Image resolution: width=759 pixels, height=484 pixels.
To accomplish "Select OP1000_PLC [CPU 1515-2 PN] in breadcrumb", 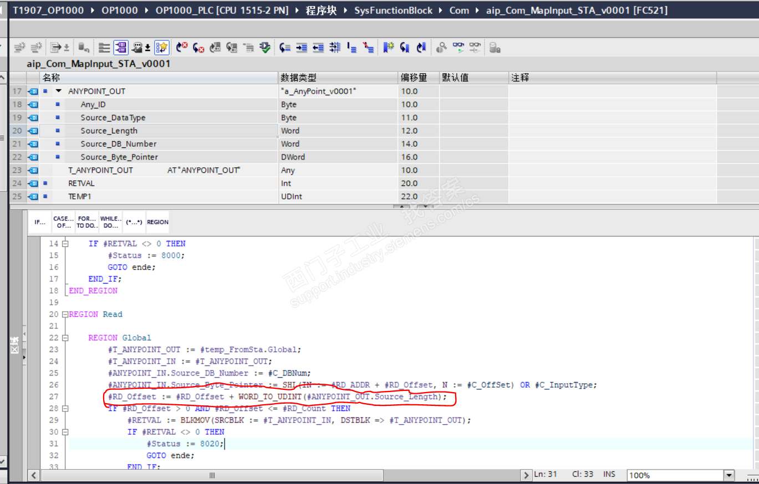I will coord(222,11).
